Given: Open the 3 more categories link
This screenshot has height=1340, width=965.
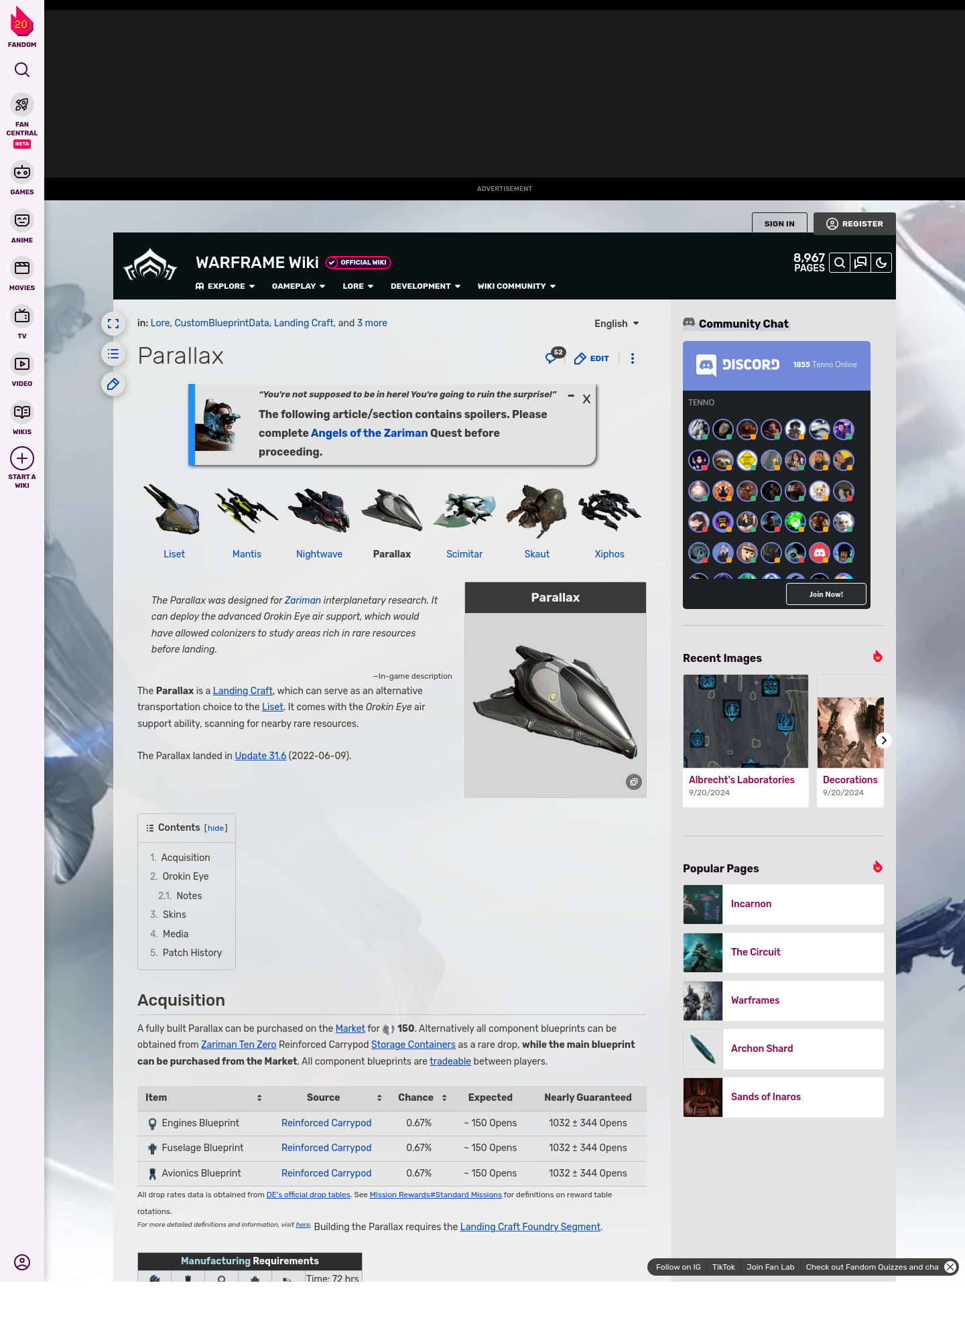Looking at the screenshot, I should coord(372,323).
